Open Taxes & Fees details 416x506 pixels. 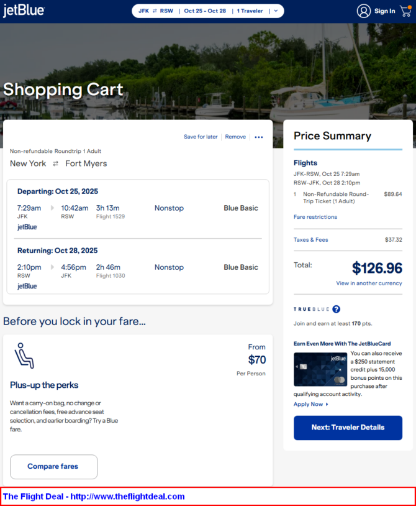click(x=310, y=240)
